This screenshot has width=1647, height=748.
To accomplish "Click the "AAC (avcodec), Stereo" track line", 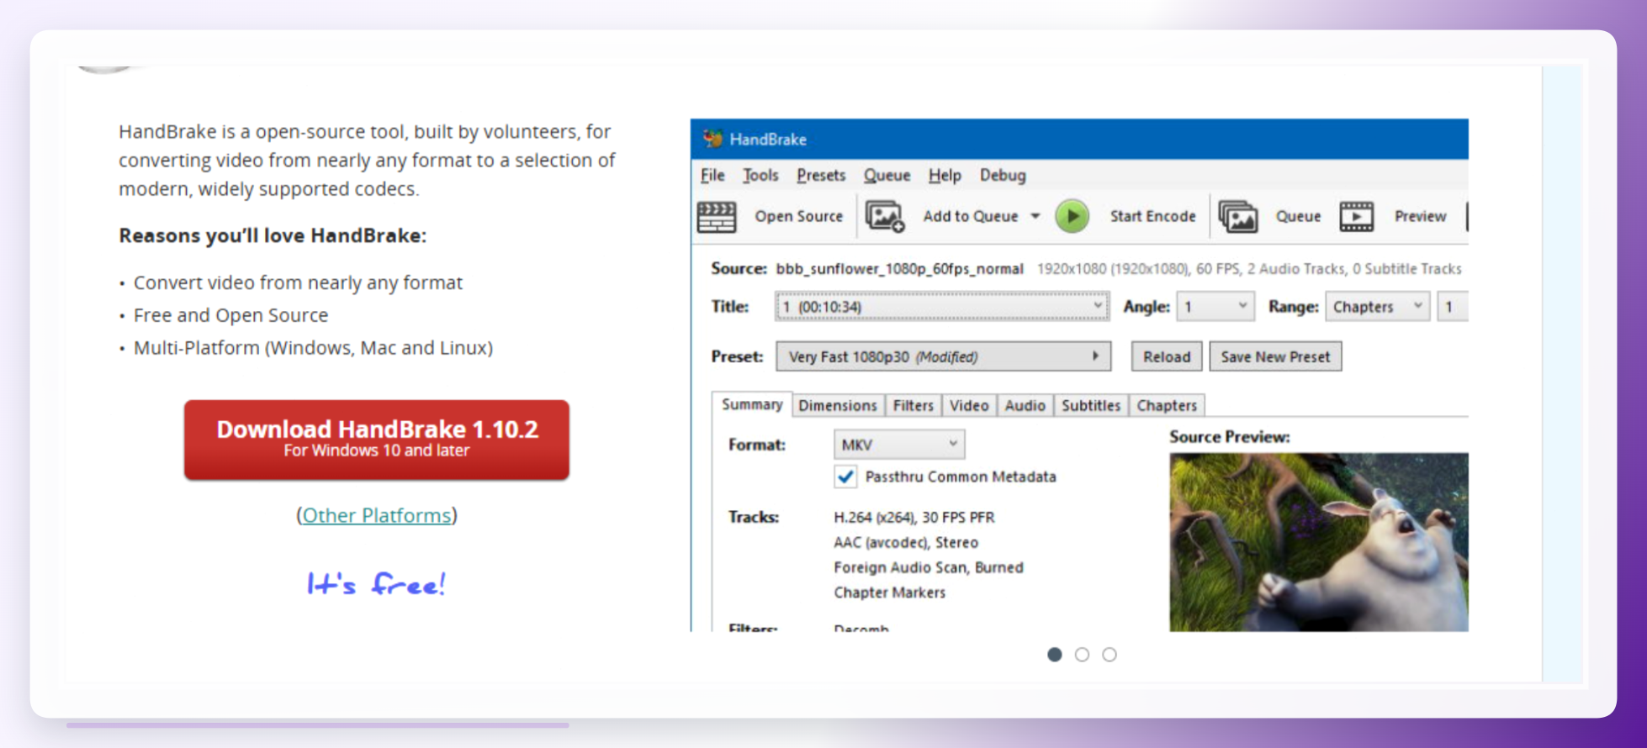I will (x=906, y=542).
